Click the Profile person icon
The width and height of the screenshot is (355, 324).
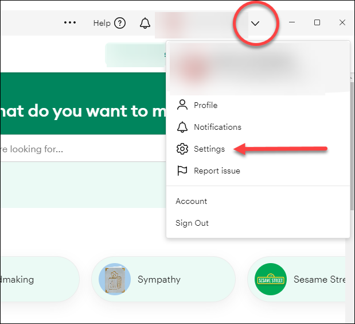(182, 105)
